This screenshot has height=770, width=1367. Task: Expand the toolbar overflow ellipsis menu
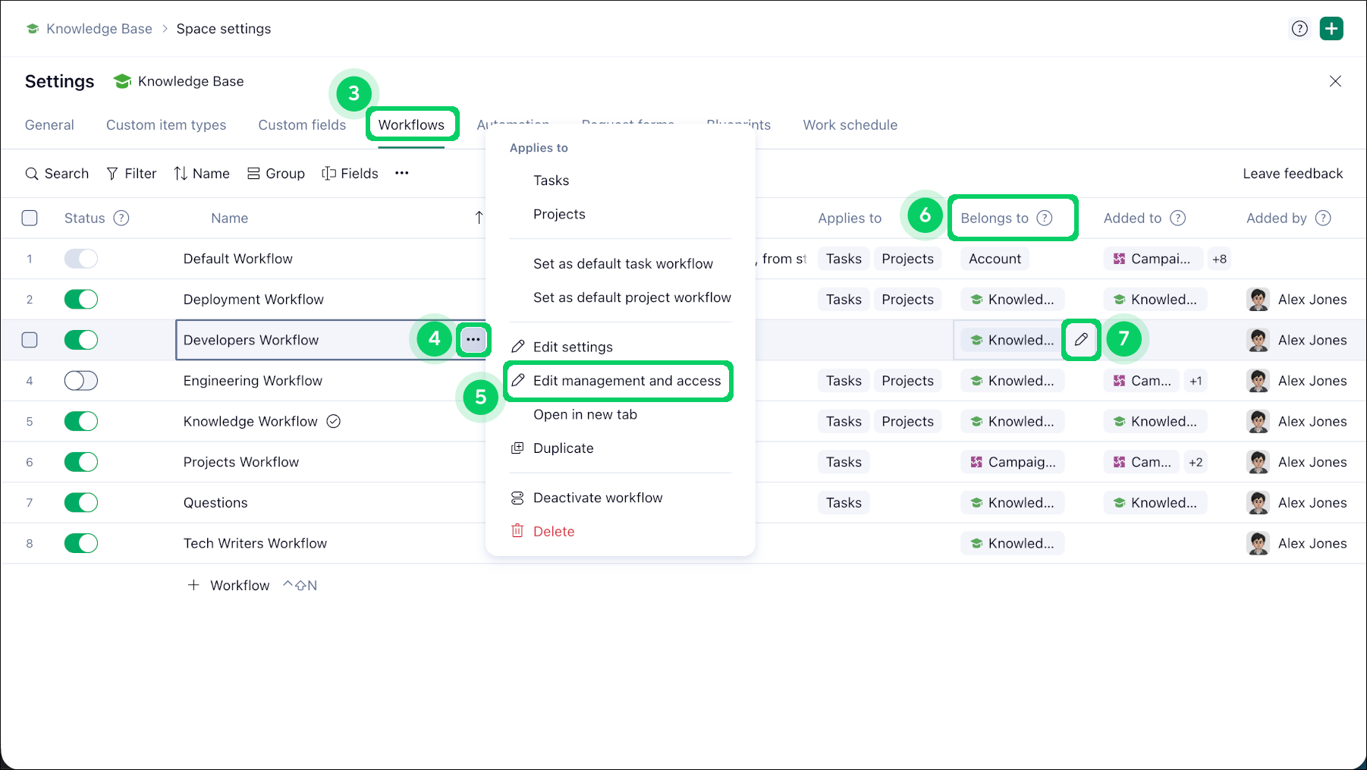[401, 173]
